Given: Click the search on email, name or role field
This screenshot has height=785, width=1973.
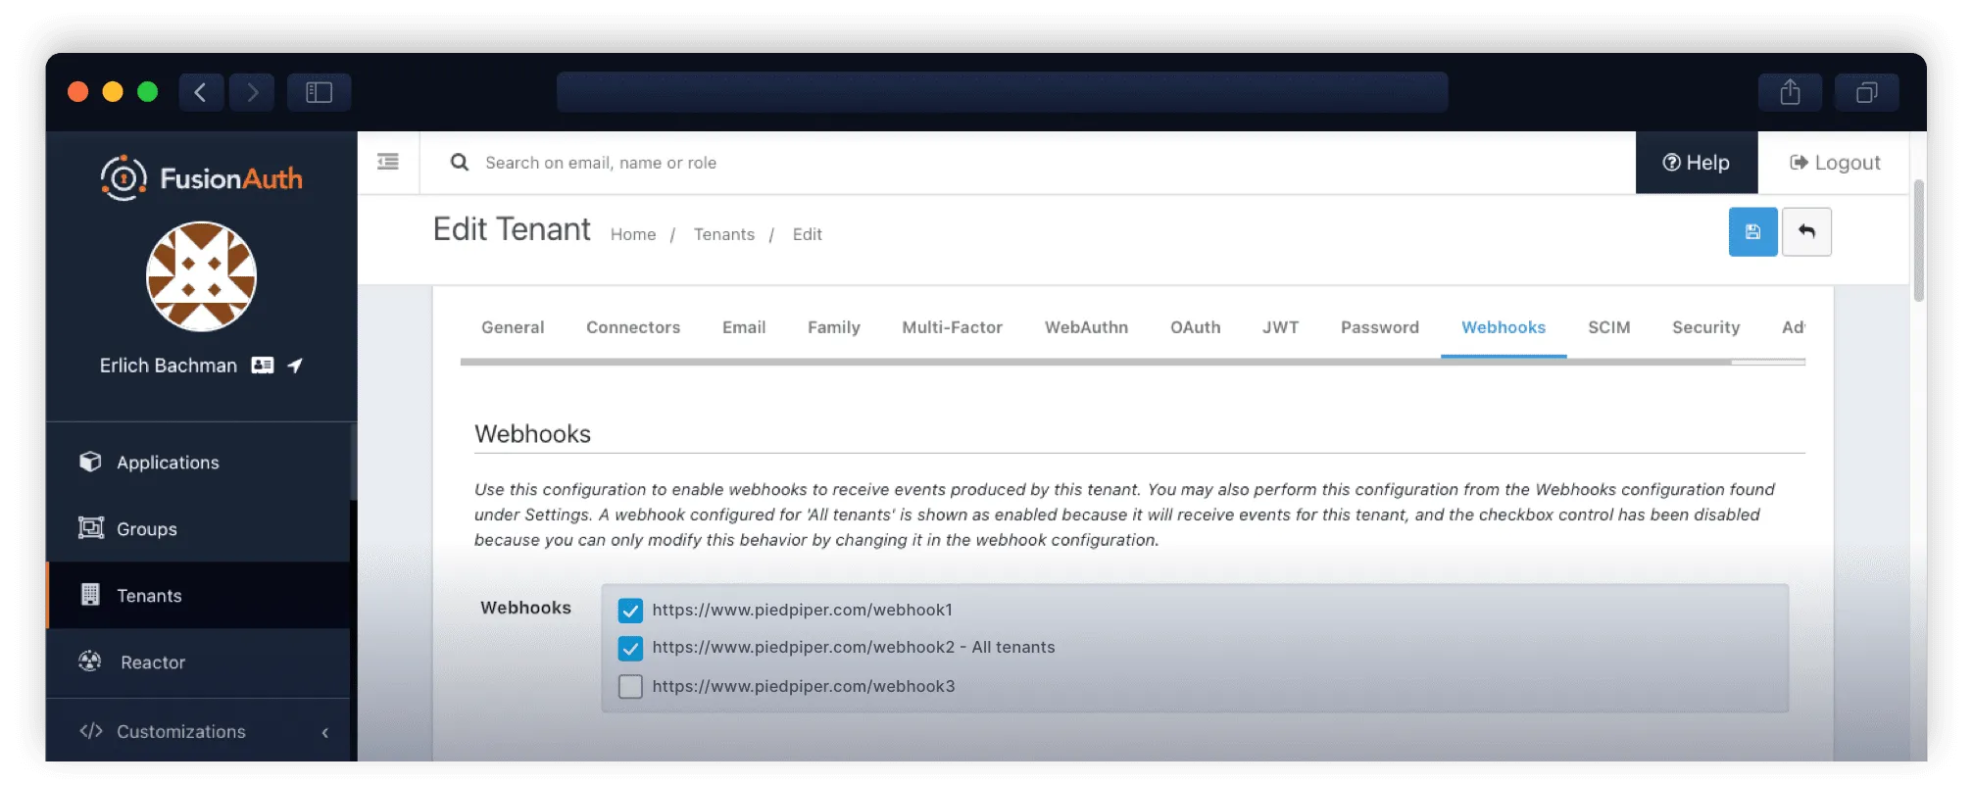Looking at the screenshot, I should coord(1028,163).
